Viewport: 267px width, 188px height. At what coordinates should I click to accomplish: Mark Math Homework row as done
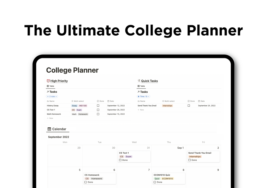click(x=98, y=114)
